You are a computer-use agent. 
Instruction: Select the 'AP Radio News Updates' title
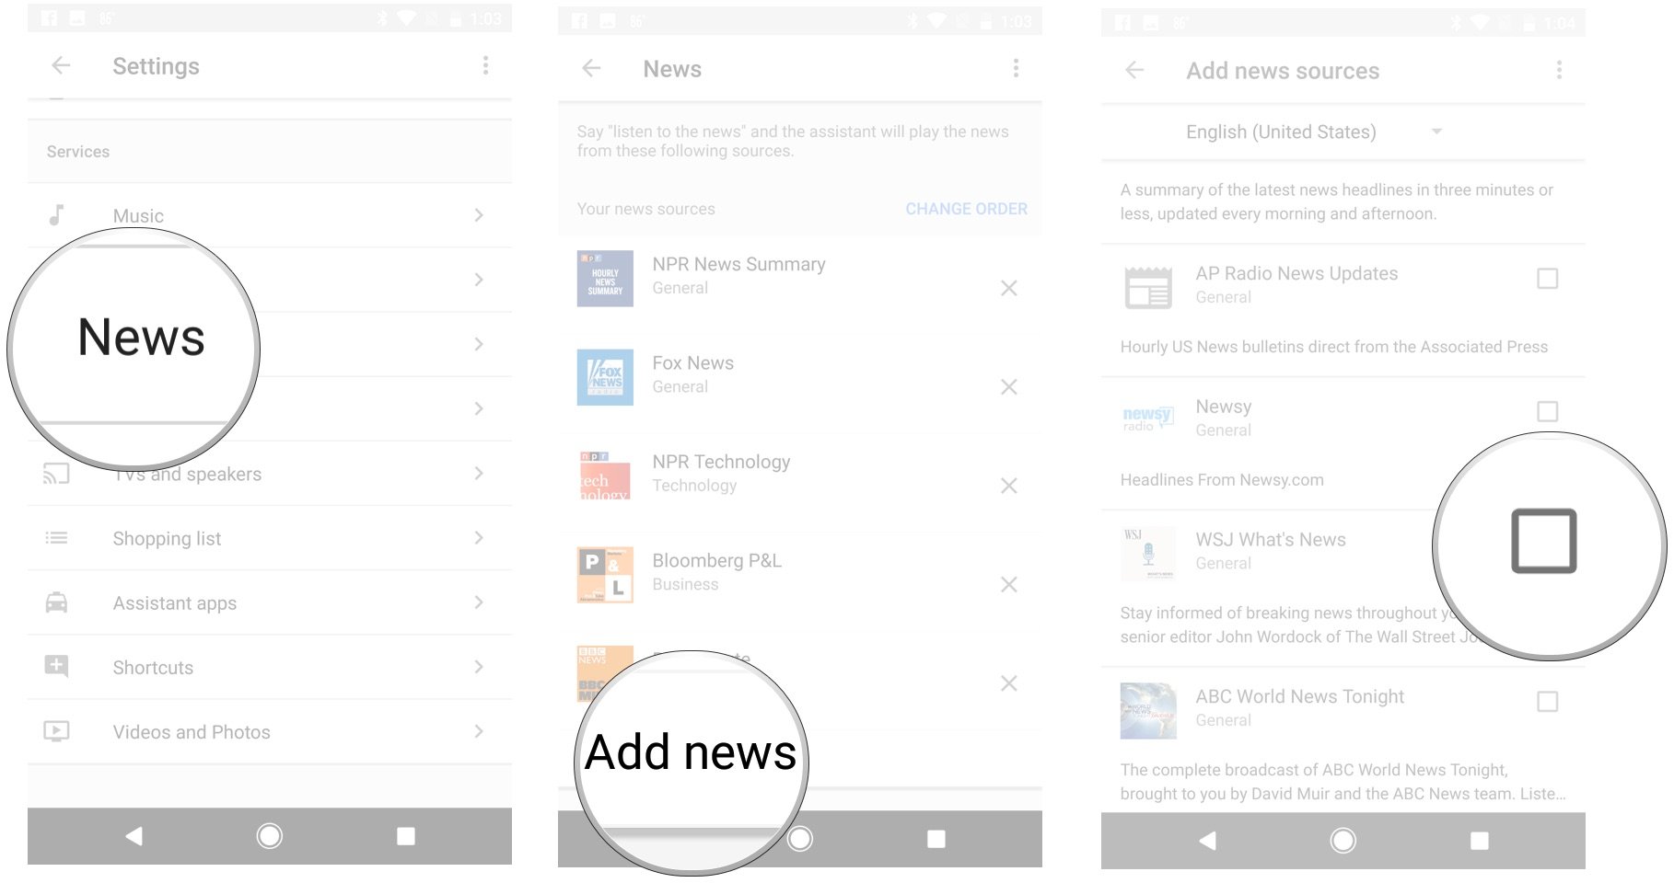1296,273
